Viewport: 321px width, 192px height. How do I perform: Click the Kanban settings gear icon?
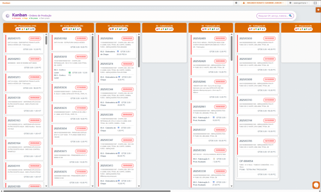click(x=8, y=16)
